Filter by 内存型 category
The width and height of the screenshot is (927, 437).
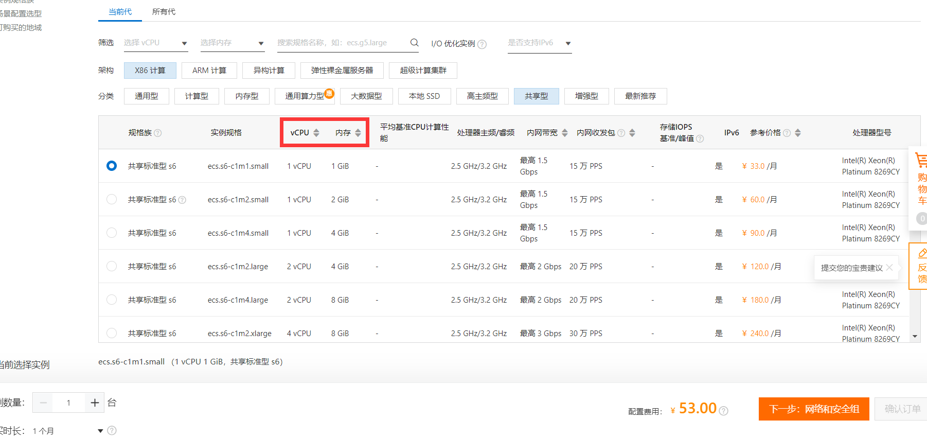tap(247, 96)
